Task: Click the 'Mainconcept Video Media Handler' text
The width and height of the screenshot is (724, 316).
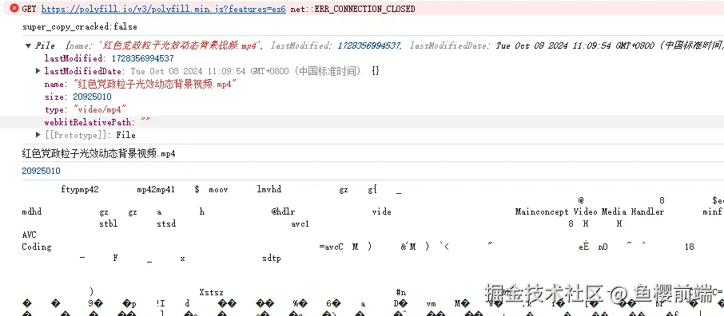Action: pyautogui.click(x=590, y=211)
